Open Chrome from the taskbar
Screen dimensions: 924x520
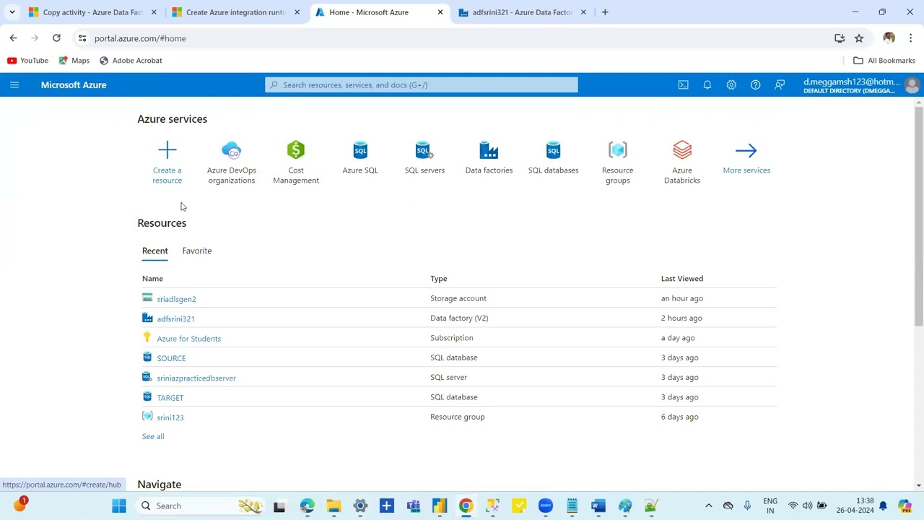[466, 506]
